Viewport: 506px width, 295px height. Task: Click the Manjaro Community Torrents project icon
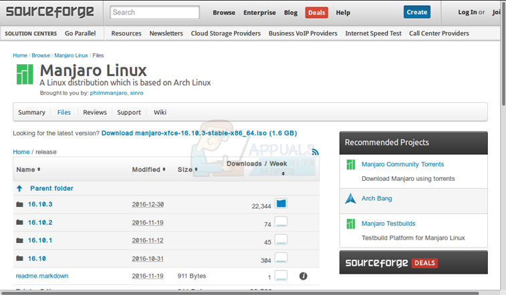pyautogui.click(x=351, y=165)
